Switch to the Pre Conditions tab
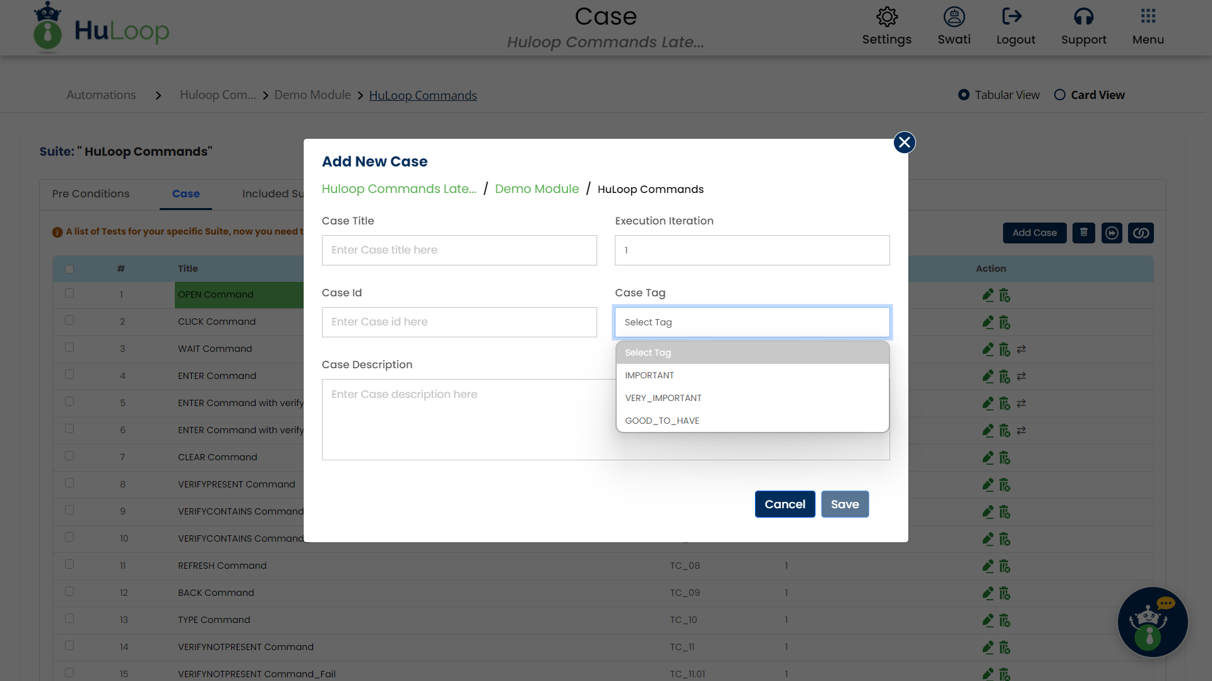 (x=91, y=194)
